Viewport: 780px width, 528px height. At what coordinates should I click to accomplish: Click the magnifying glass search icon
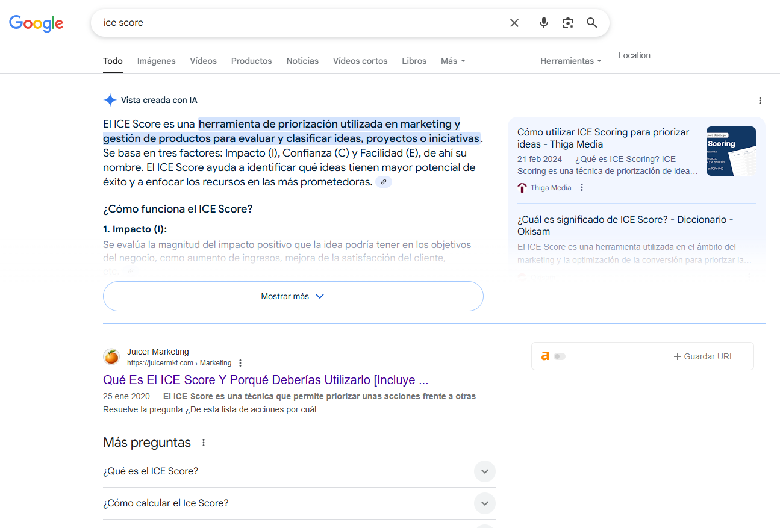pos(592,23)
